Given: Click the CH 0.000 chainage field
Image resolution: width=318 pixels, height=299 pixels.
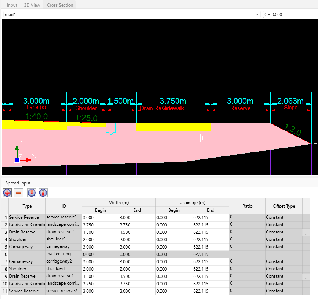Looking at the screenshot, I should (290, 15).
